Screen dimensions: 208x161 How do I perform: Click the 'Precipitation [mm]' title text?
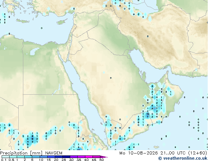coord(21,153)
